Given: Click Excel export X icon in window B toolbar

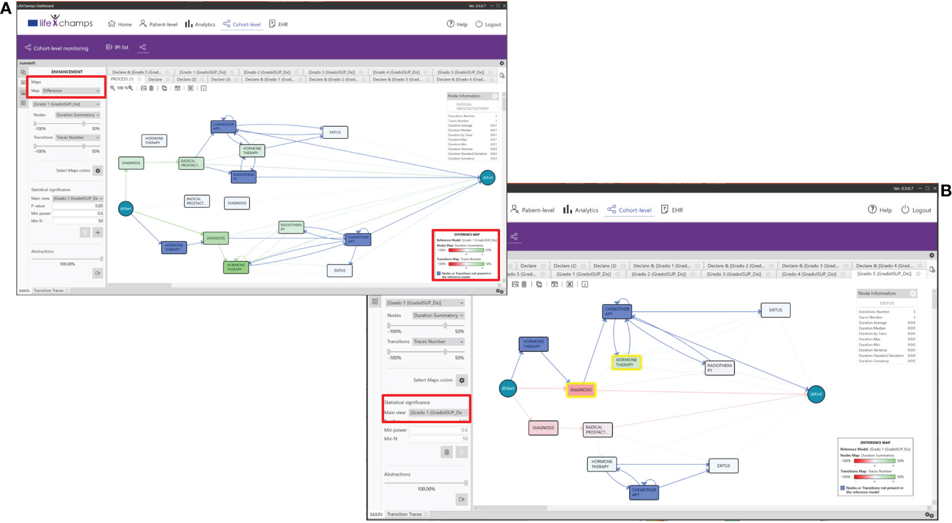Looking at the screenshot, I should click(x=570, y=284).
